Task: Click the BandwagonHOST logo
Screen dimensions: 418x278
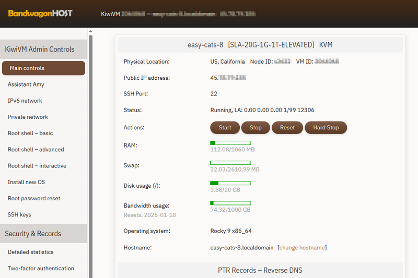Action: 40,13
